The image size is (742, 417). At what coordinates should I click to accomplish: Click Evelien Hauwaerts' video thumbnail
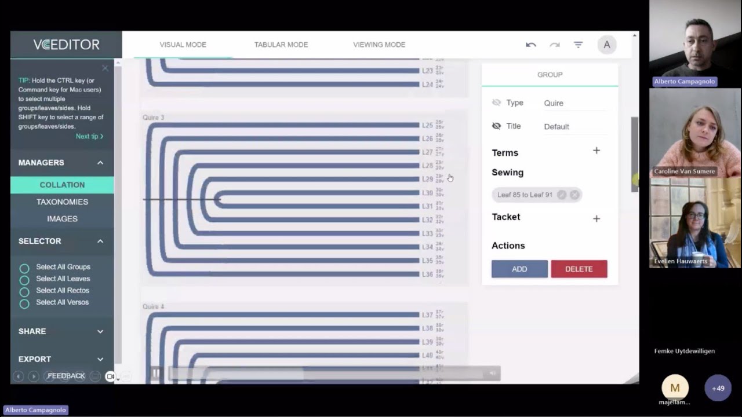694,222
